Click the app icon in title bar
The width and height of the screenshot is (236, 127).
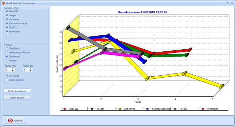coord(3,3)
